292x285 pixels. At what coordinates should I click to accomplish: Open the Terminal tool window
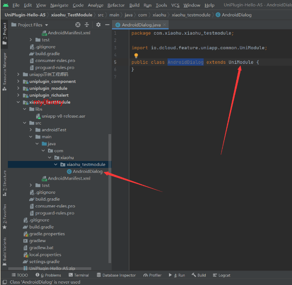coord(79,275)
